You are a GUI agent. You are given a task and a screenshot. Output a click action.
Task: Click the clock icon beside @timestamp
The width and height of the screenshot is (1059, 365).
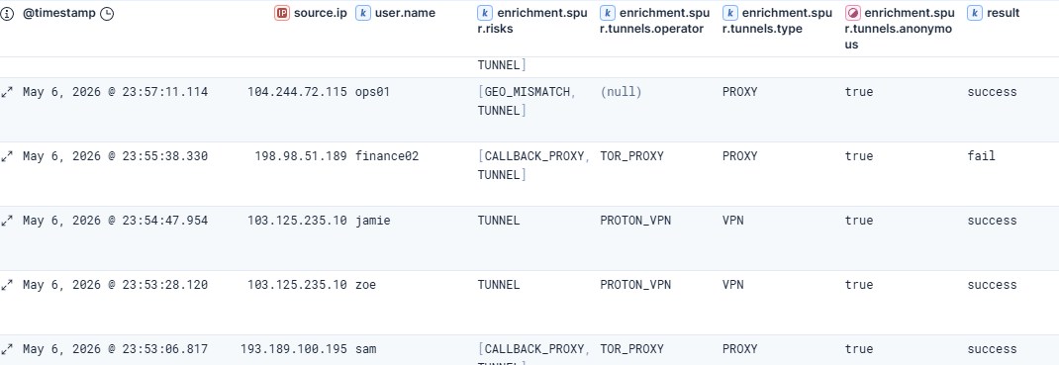click(x=107, y=14)
